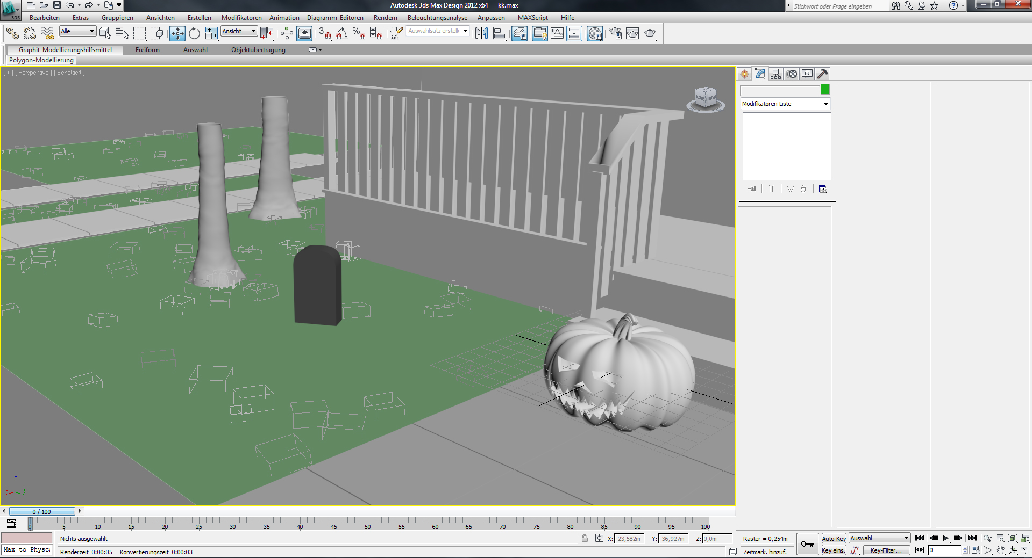Click the Use Pivot Point Center icon
Screen dimensions: 1032x558
(267, 33)
